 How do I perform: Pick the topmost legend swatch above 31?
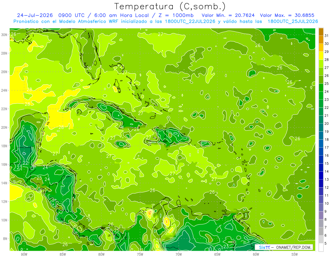click(321, 32)
